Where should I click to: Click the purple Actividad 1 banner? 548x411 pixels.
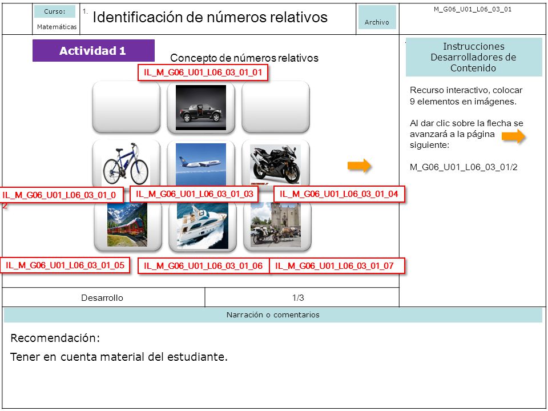click(93, 51)
